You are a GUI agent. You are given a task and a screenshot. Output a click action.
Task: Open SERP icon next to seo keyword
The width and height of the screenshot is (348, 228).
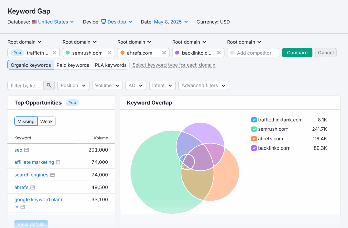point(27,150)
